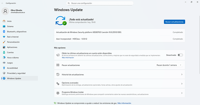Open Cuentas settings section
The height and width of the screenshot is (105, 200).
(20, 52)
